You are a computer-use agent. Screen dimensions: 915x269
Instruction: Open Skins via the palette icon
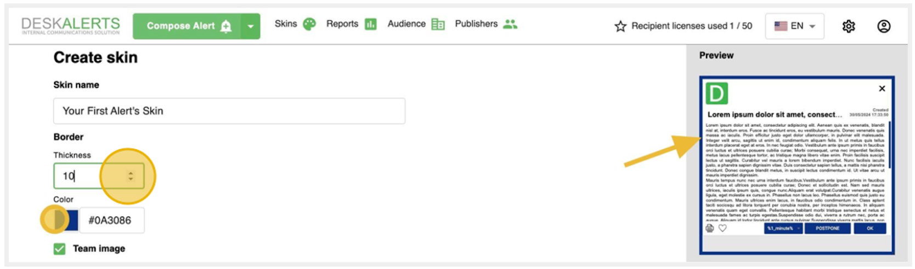[x=309, y=24]
